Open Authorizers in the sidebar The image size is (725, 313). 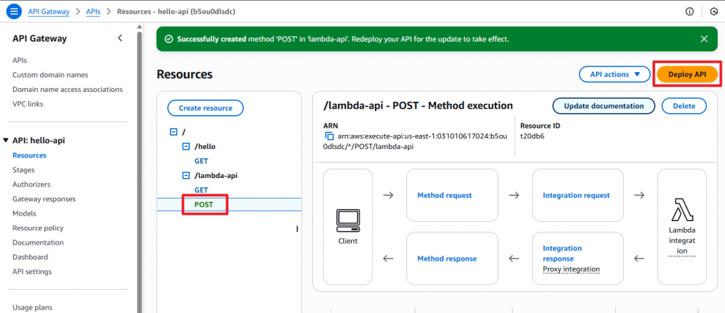coord(31,184)
